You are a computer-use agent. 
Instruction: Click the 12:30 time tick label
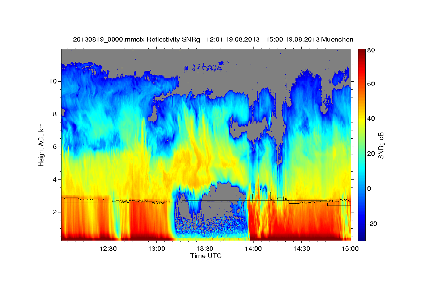(108, 249)
